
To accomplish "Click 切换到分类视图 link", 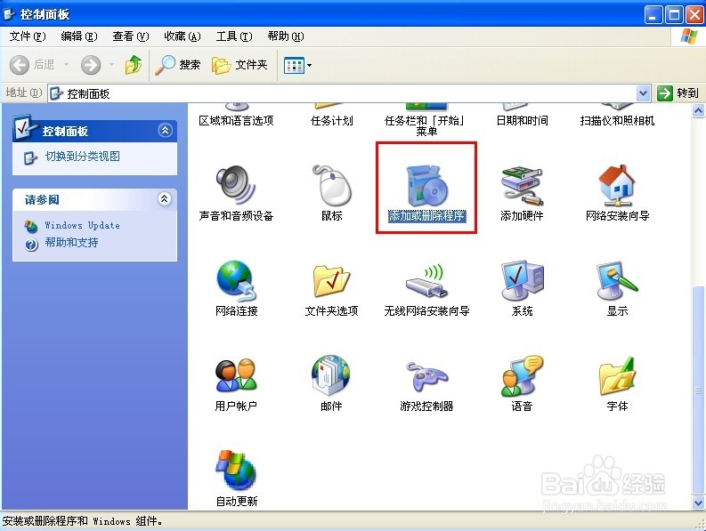I will pyautogui.click(x=83, y=157).
